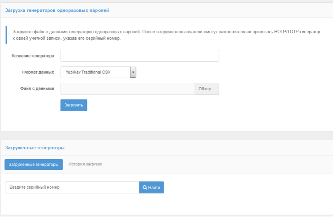Switch to the История загрузок tab
The width and height of the screenshot is (333, 218).
[x=85, y=164]
